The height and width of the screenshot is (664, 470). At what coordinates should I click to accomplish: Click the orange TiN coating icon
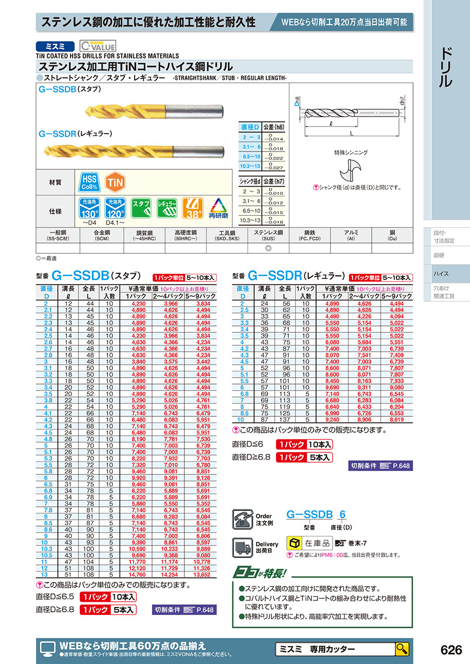pyautogui.click(x=114, y=182)
